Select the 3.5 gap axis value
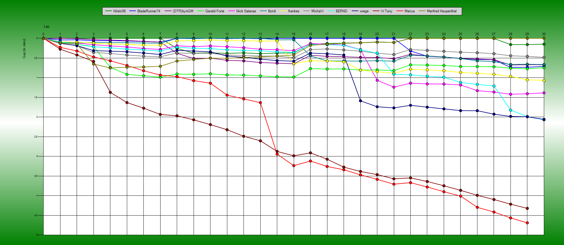Image resolution: width=564 pixels, height=245 pixels. tap(35, 176)
